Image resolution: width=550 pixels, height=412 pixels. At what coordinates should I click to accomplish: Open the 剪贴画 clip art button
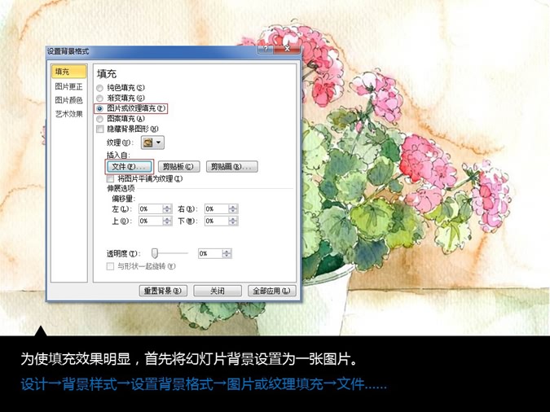(231, 167)
